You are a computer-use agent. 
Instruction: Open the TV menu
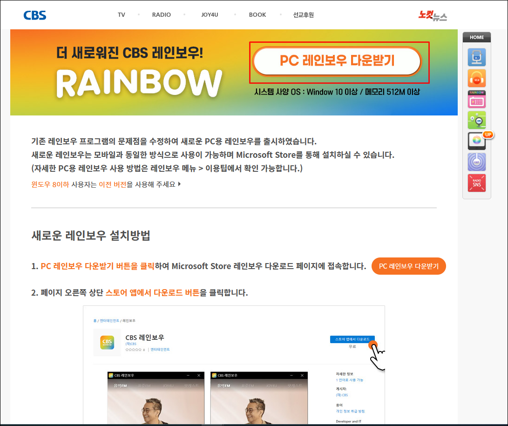point(122,15)
